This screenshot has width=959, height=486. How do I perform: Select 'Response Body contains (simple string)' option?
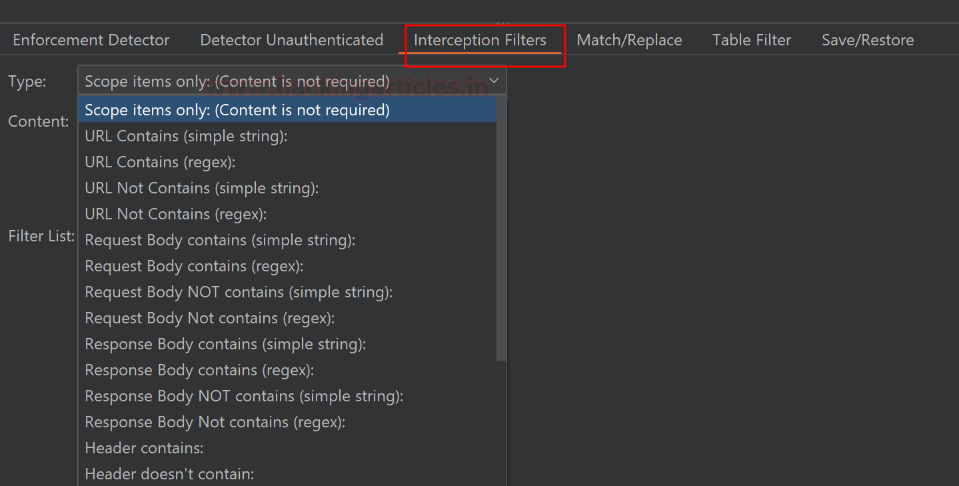click(x=225, y=344)
